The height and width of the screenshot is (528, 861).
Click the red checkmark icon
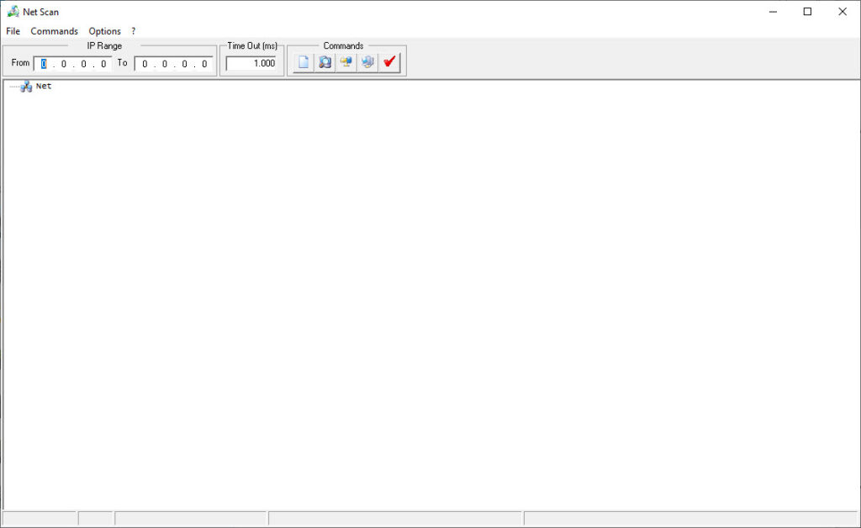(388, 62)
